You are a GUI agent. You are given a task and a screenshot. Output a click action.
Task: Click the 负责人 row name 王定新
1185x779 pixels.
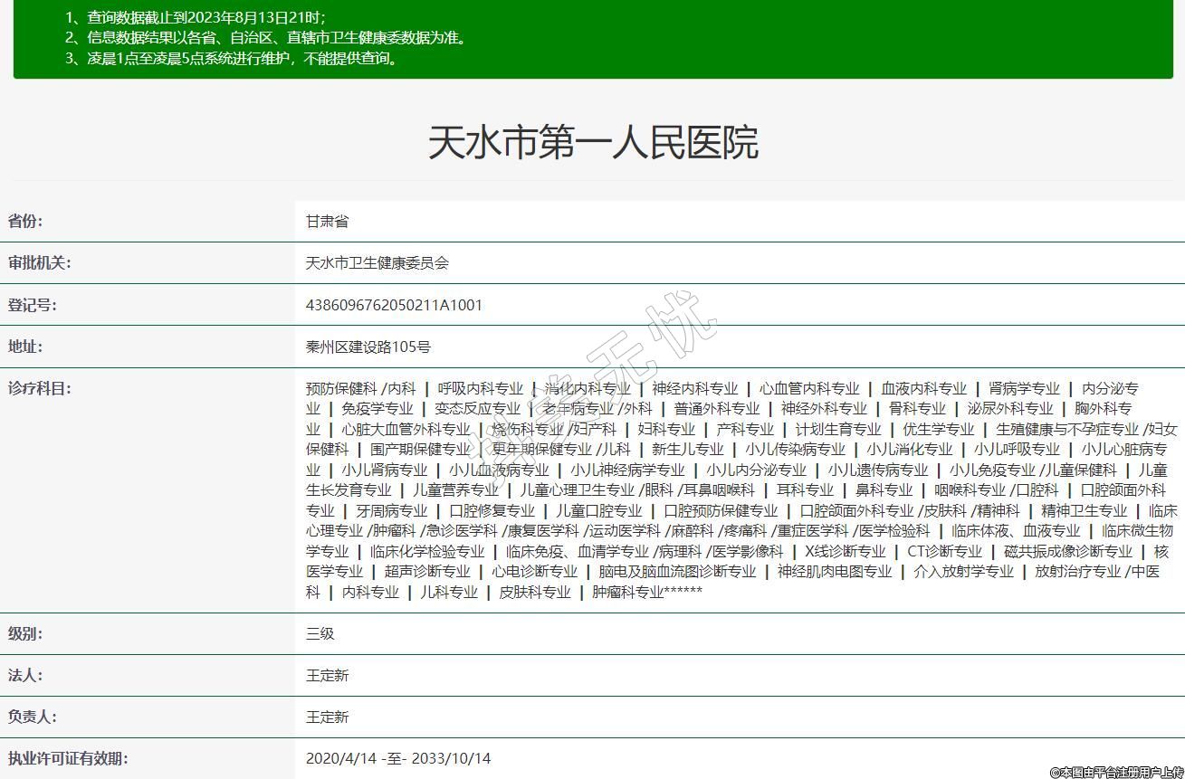point(327,717)
